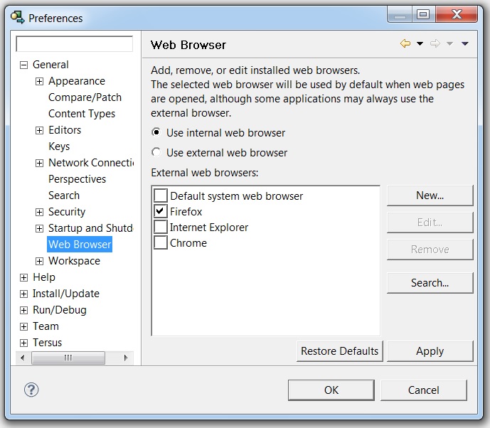Screen dimensions: 490x428
Task: Check the Chrome checkbox
Action: pyautogui.click(x=161, y=242)
